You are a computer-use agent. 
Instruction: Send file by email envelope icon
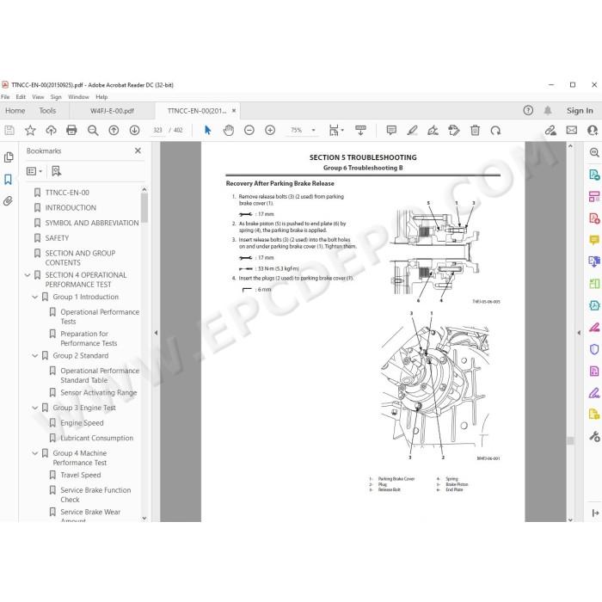click(572, 131)
